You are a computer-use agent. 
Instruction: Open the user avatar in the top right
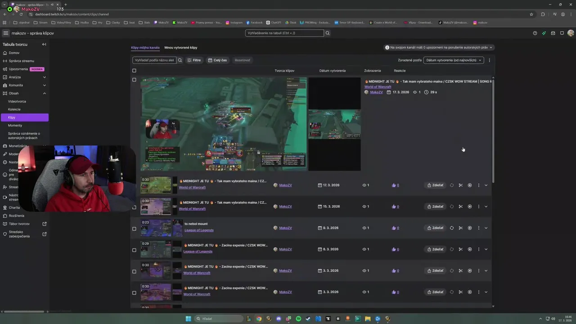571,33
